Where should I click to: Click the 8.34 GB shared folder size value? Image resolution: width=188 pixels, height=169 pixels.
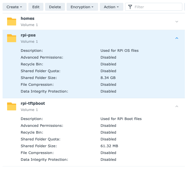108,78
